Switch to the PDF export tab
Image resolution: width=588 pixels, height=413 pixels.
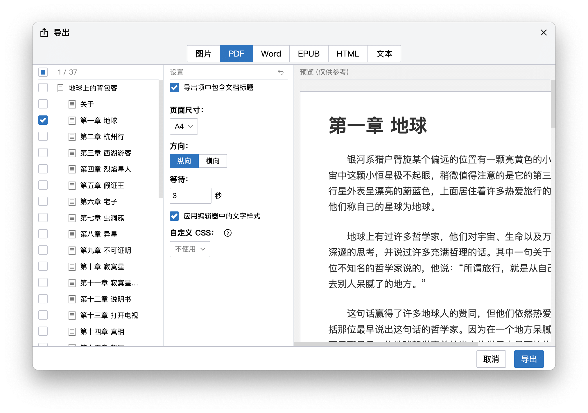click(236, 54)
